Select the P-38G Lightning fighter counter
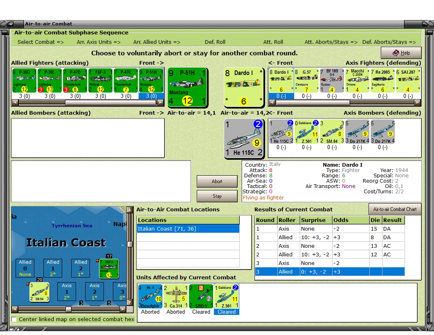Screen dimensions: 434x335 (25, 81)
